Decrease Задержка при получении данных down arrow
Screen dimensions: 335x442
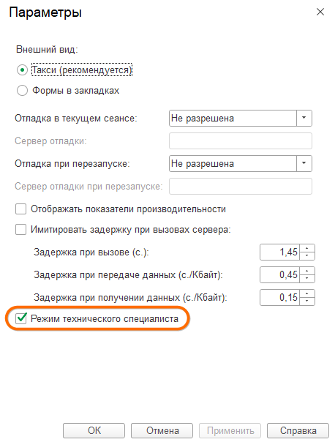306,301
